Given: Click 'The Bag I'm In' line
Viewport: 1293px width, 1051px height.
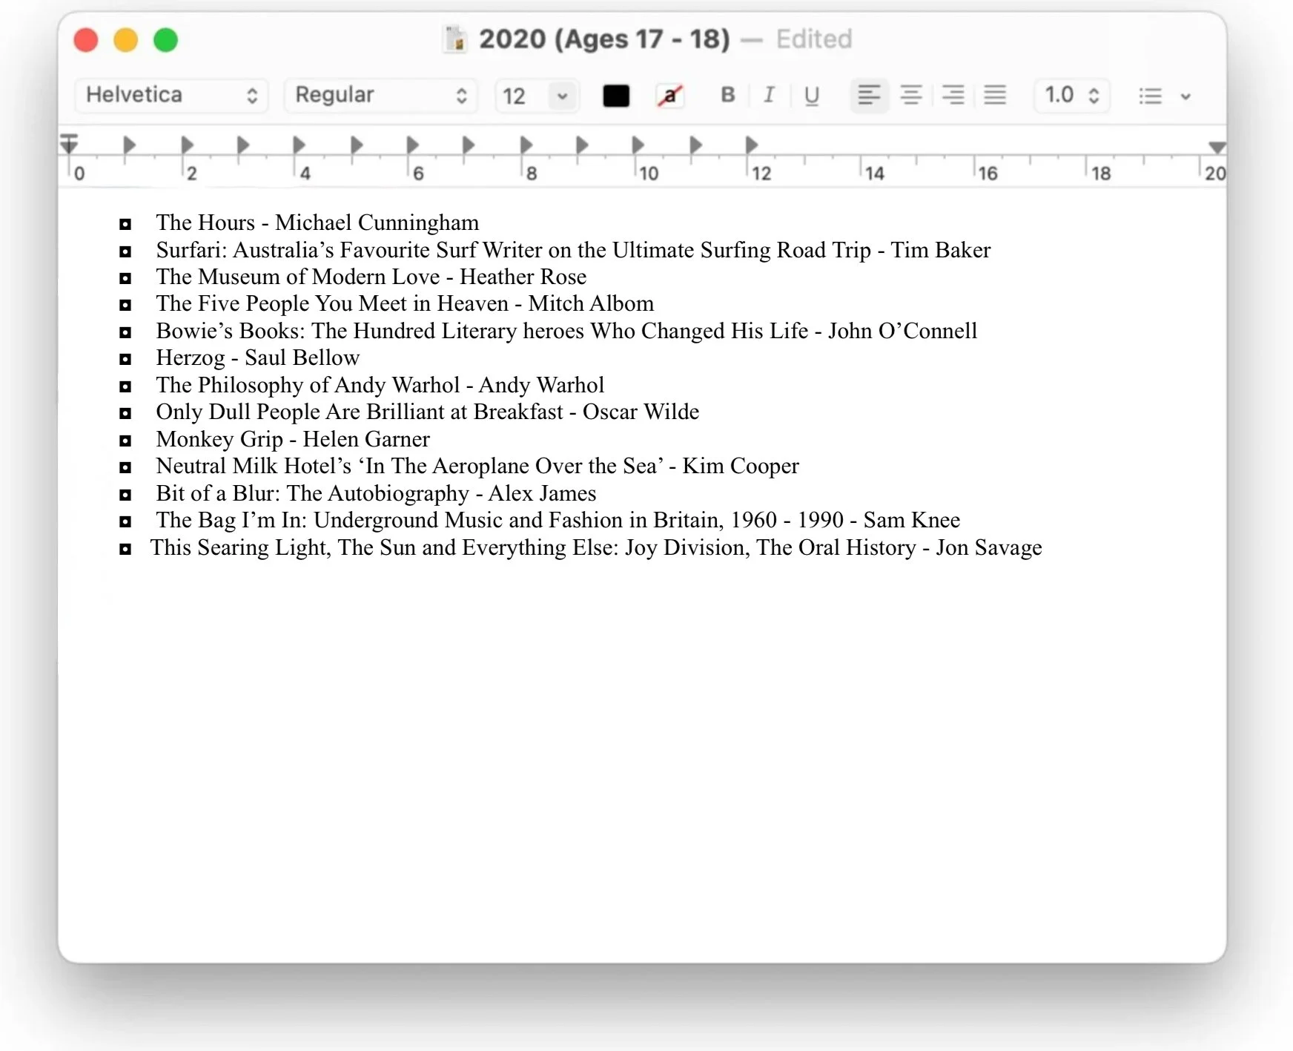Looking at the screenshot, I should pos(558,520).
